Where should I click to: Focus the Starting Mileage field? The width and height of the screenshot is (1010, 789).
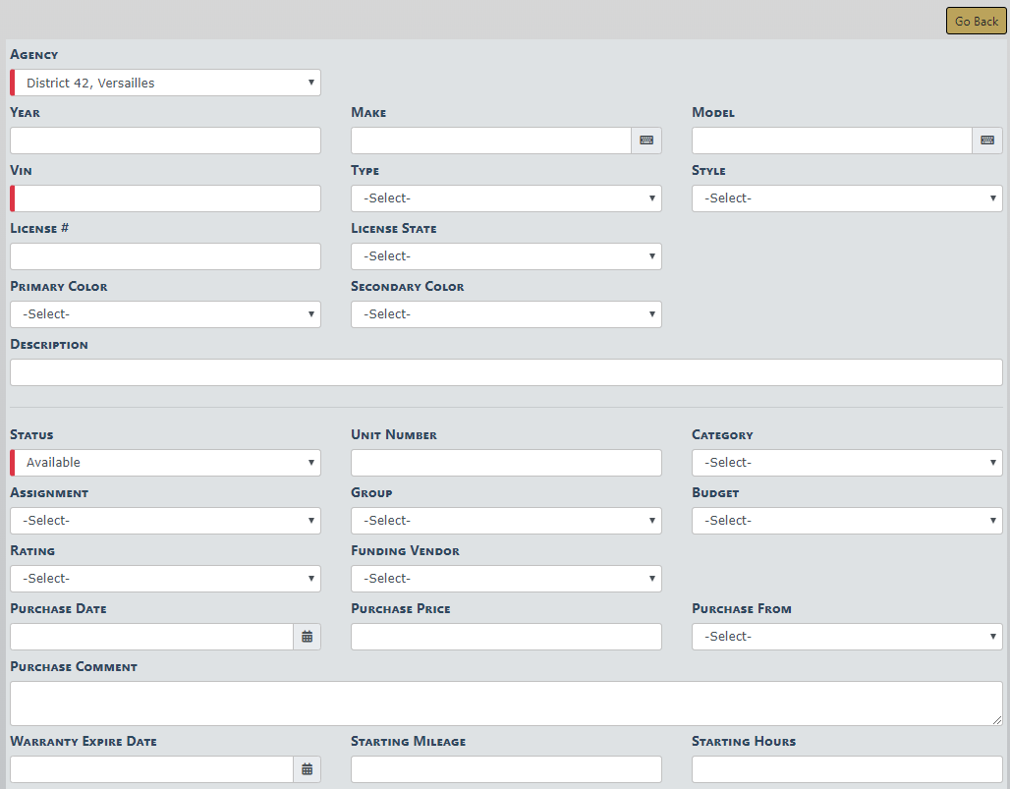(506, 769)
